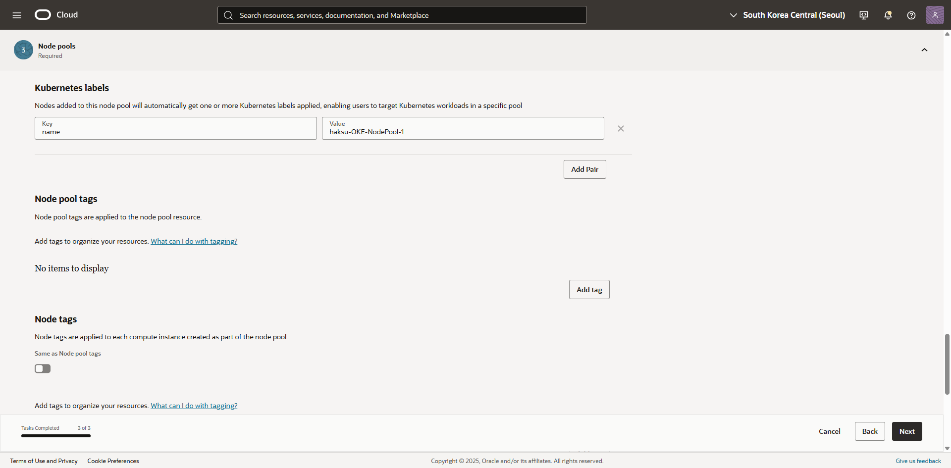Toggle Same as Node pool tags switch

(43, 368)
